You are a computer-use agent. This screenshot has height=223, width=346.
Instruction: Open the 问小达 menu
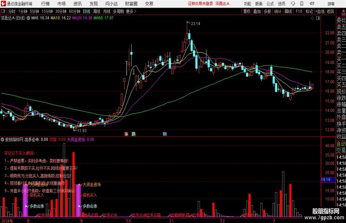pyautogui.click(x=111, y=4)
